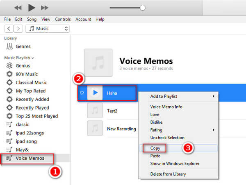Click the rewind previous track button
246x185 pixels.
[18, 8]
